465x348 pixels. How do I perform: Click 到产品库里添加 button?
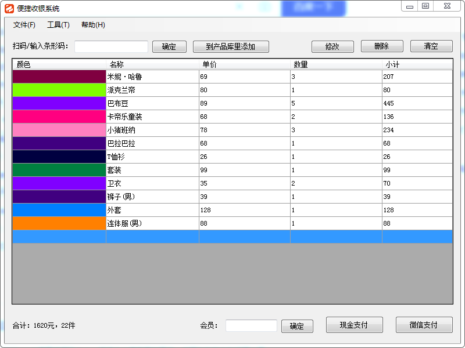(230, 46)
